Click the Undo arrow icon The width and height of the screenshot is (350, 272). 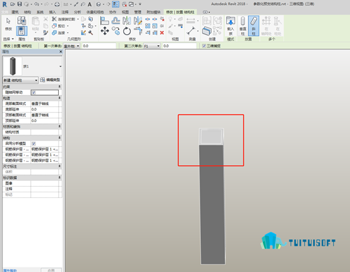[x=37, y=4]
